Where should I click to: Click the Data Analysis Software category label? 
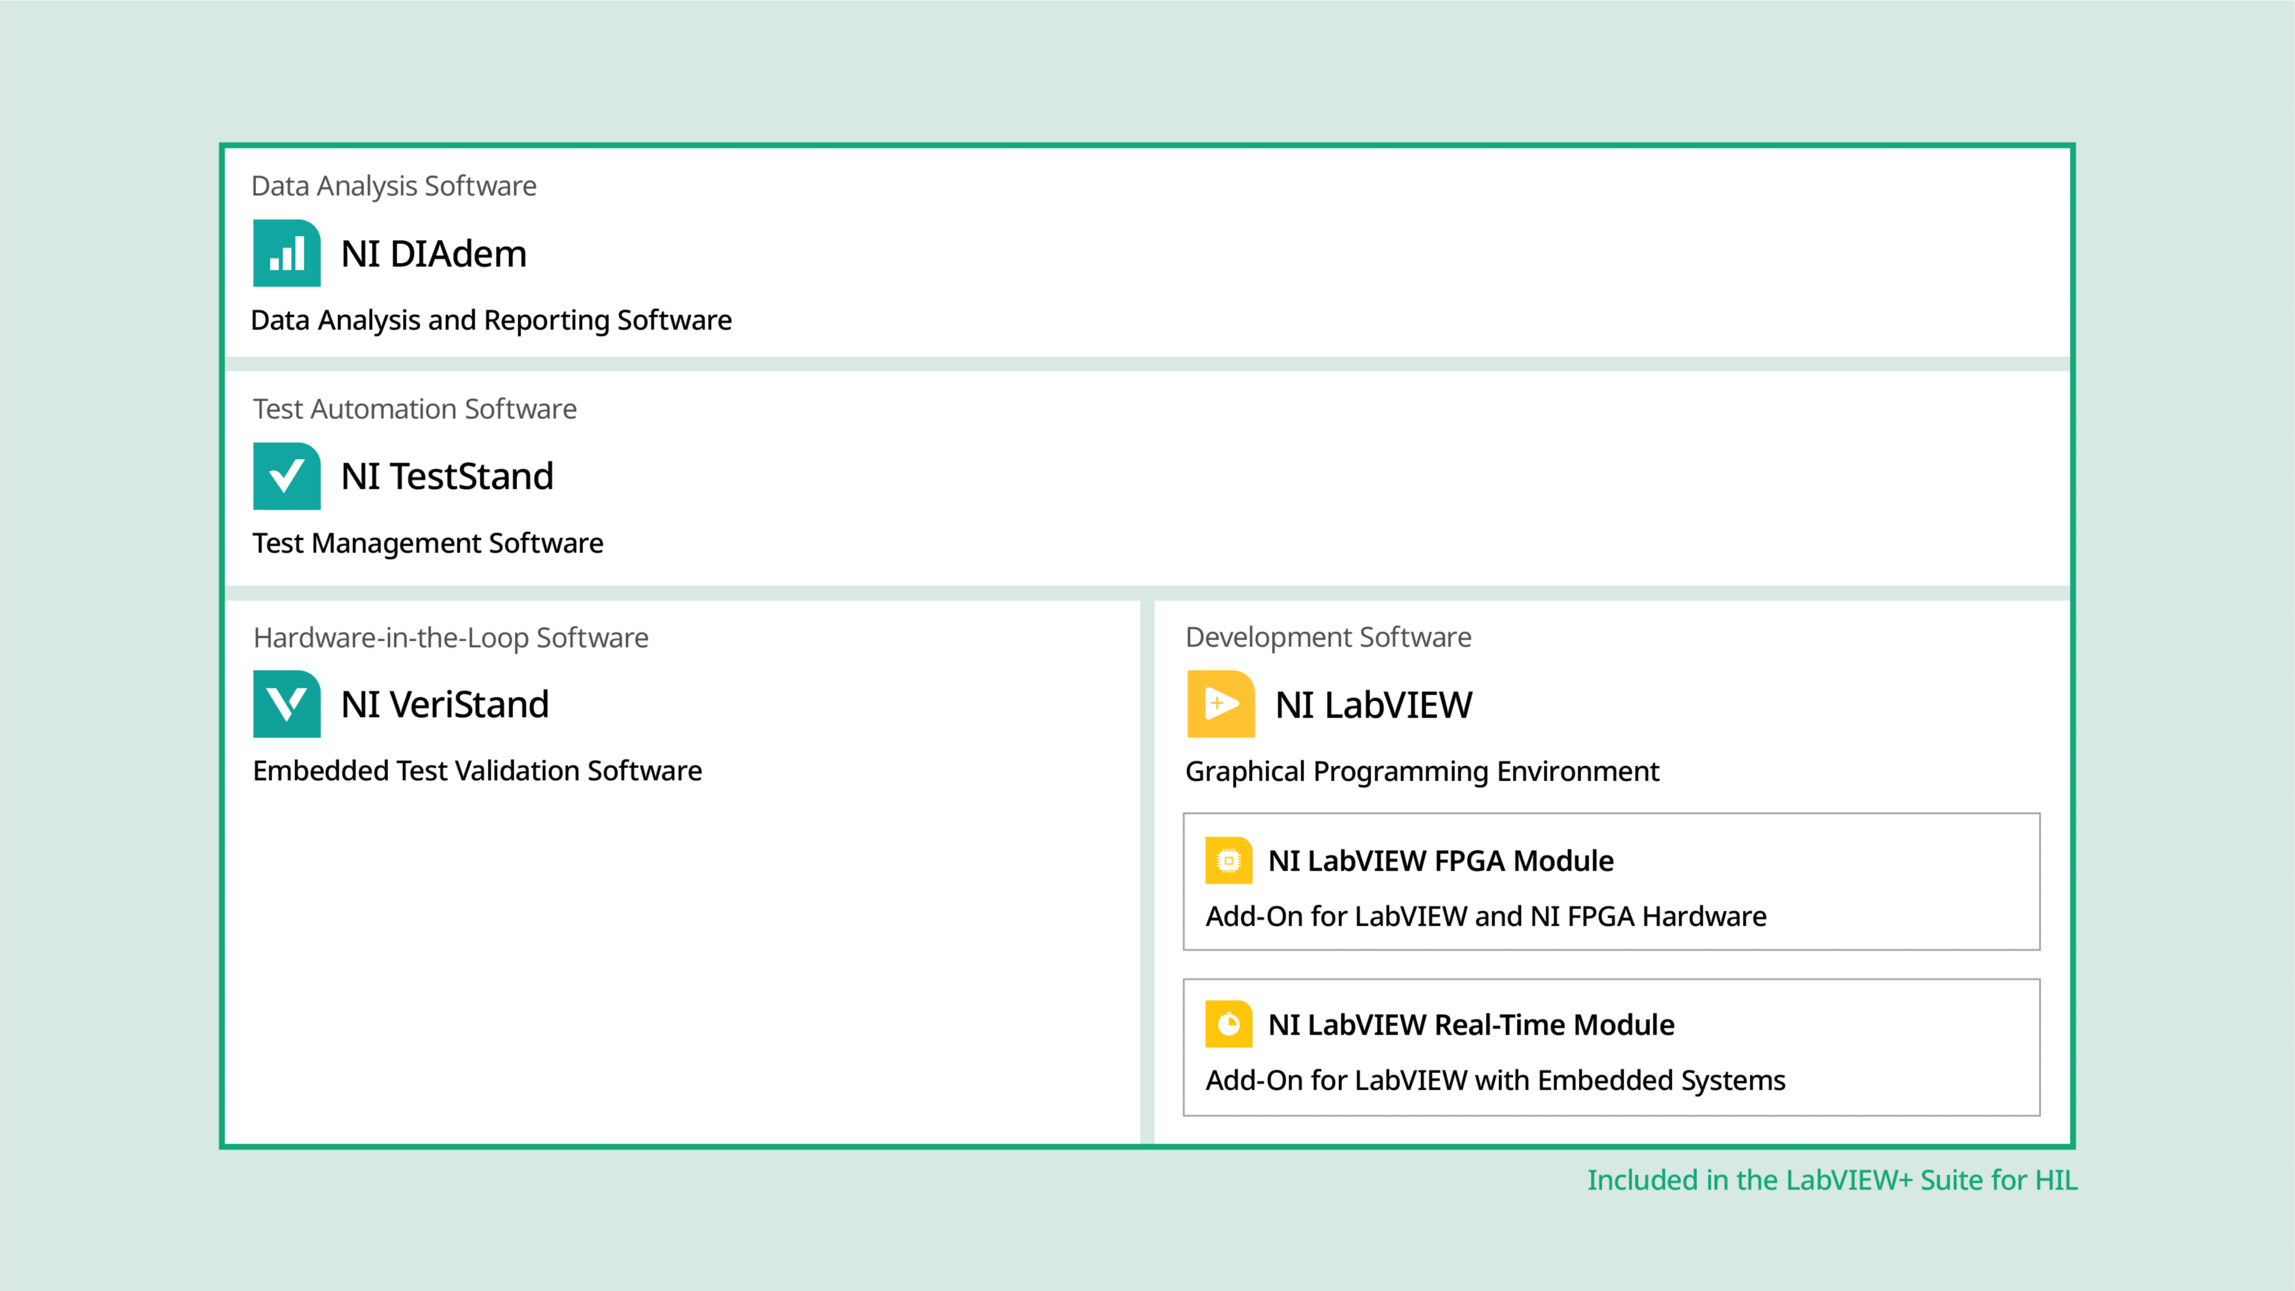point(394,185)
